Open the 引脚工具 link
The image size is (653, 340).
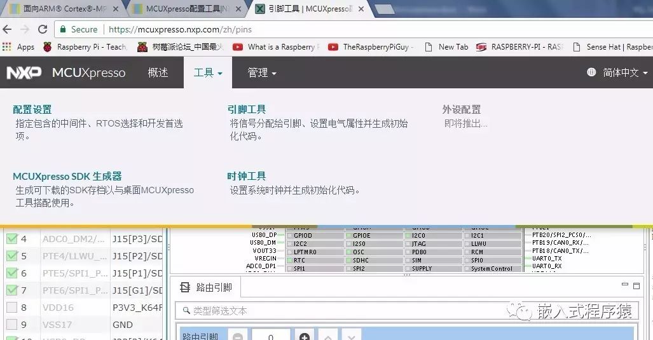(x=247, y=109)
